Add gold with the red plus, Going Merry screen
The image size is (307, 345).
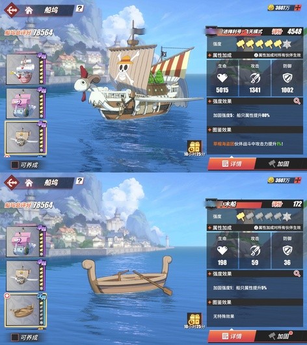pos(298,8)
